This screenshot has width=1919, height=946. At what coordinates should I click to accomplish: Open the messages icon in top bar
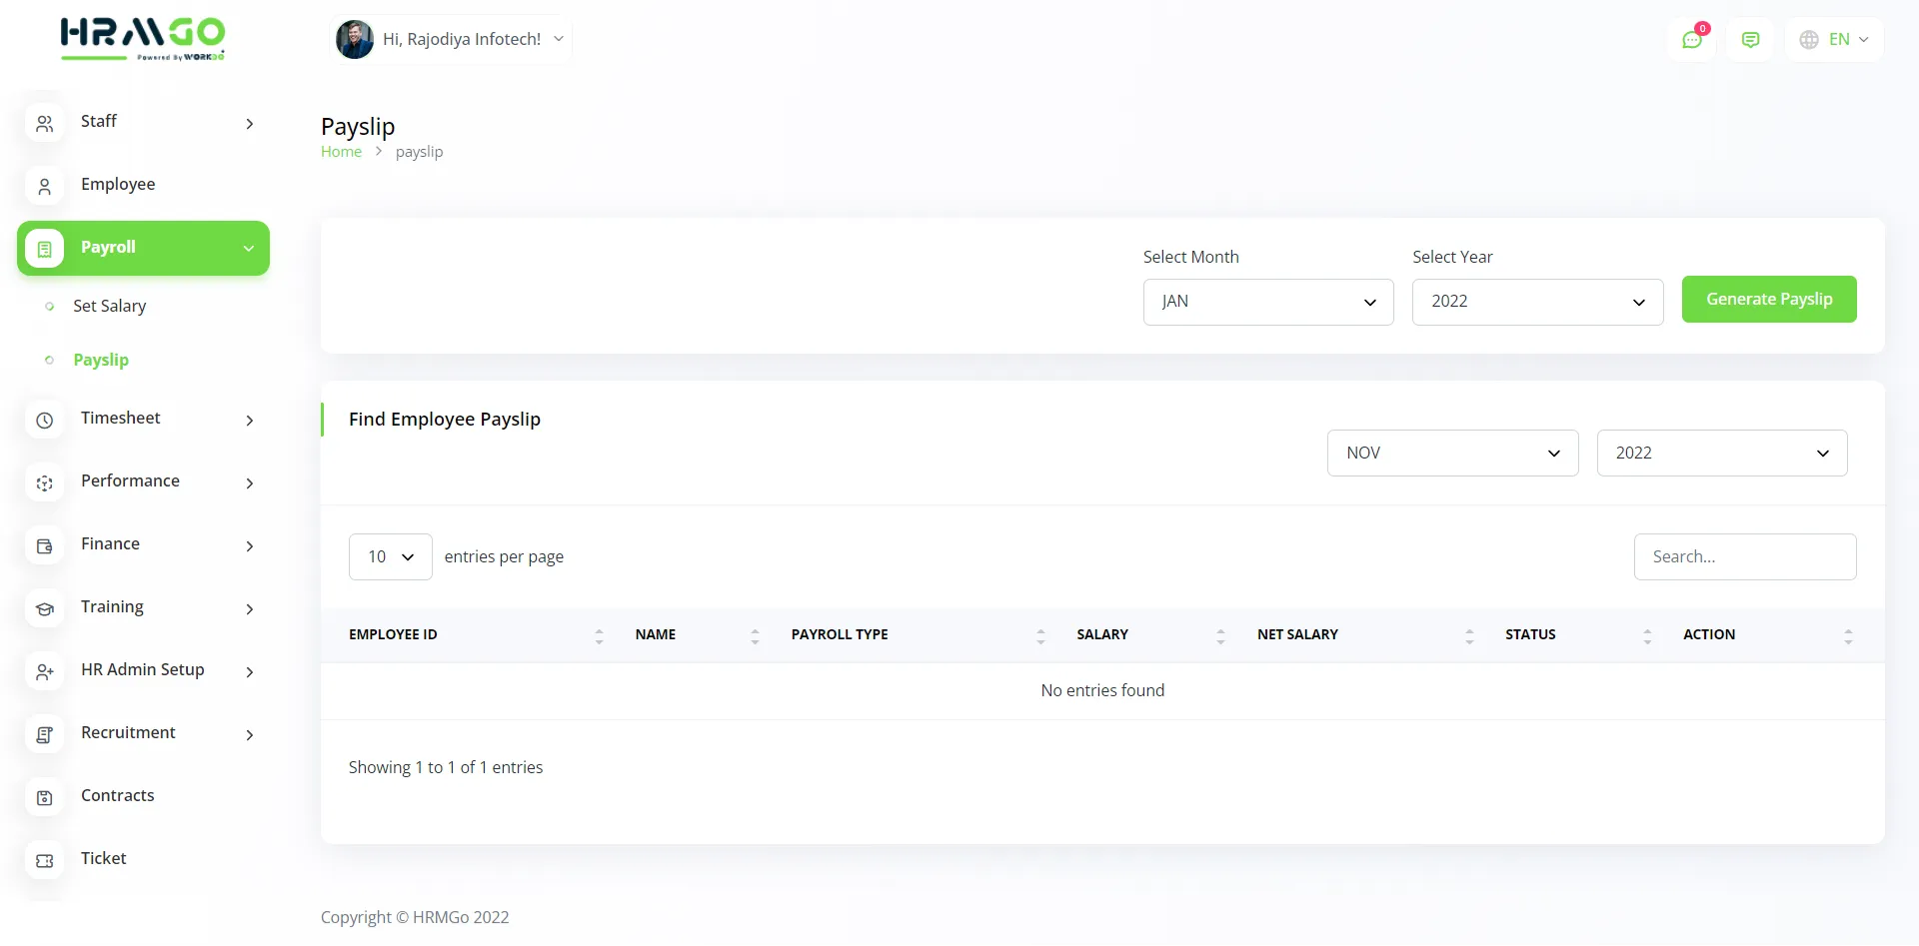[x=1751, y=40]
